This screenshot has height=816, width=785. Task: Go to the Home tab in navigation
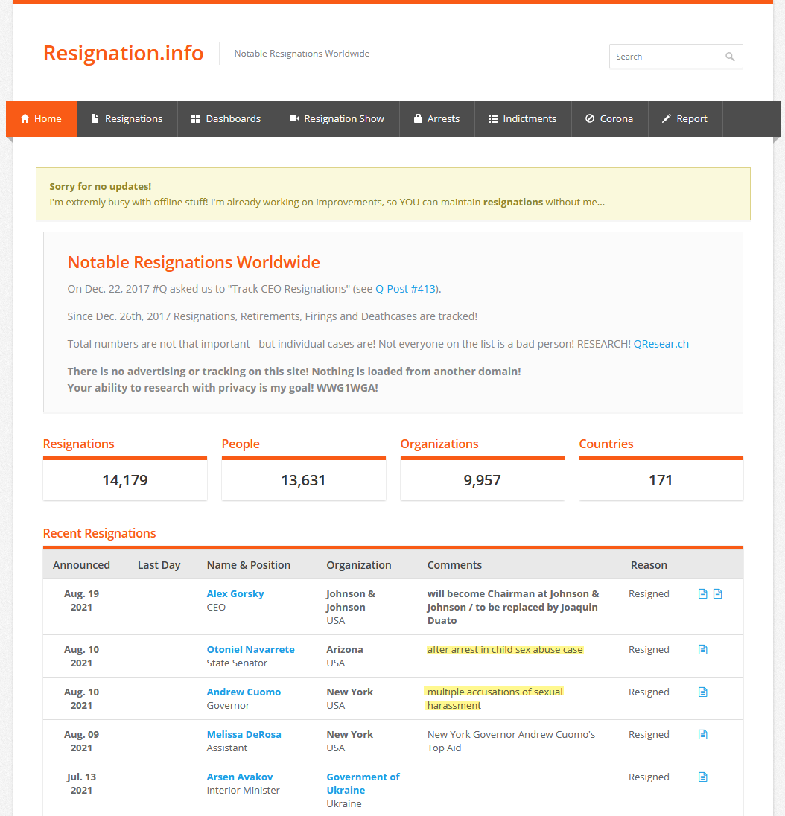coord(42,118)
